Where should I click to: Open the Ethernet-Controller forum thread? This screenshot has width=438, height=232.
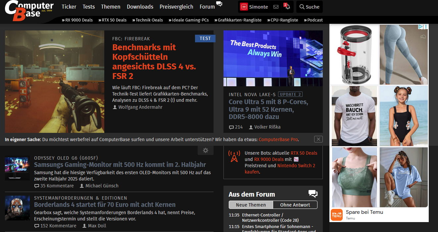tap(270, 217)
